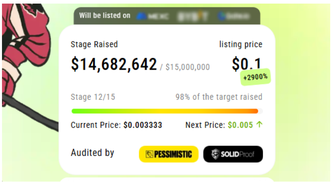This screenshot has width=333, height=184.
Task: Click the Stage 12/15 label
Action: coord(93,97)
